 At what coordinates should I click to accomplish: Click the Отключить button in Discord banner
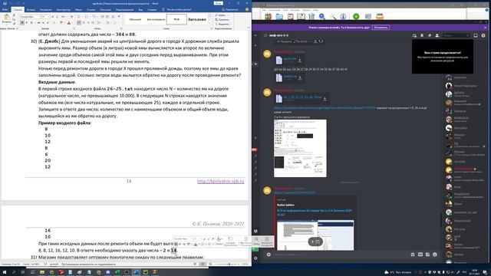[x=381, y=28]
